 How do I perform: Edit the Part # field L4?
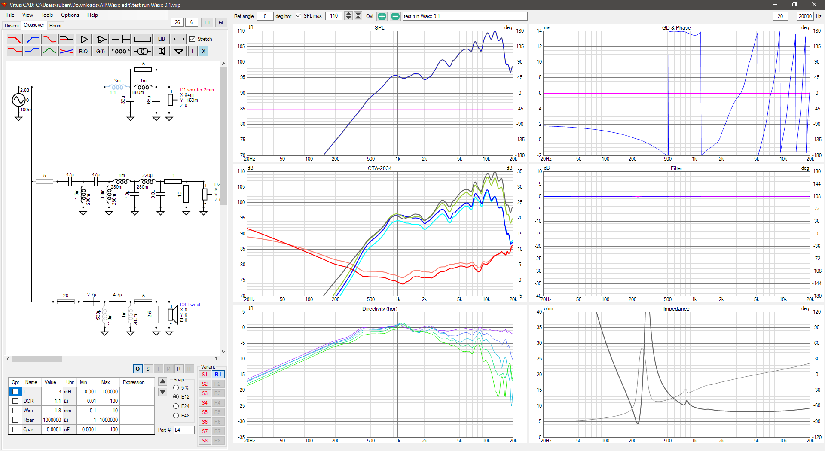pos(184,430)
